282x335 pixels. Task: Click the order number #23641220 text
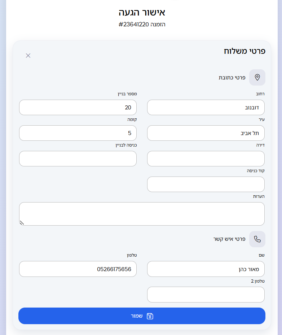point(142,25)
